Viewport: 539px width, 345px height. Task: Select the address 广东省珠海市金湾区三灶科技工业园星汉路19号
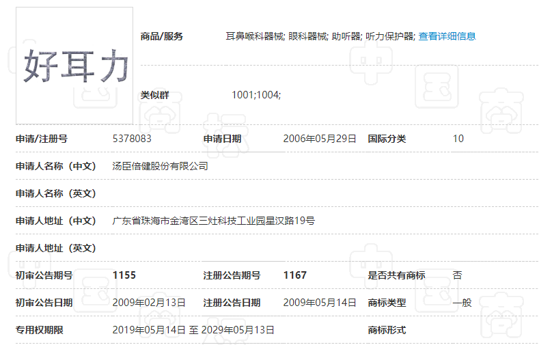(213, 221)
